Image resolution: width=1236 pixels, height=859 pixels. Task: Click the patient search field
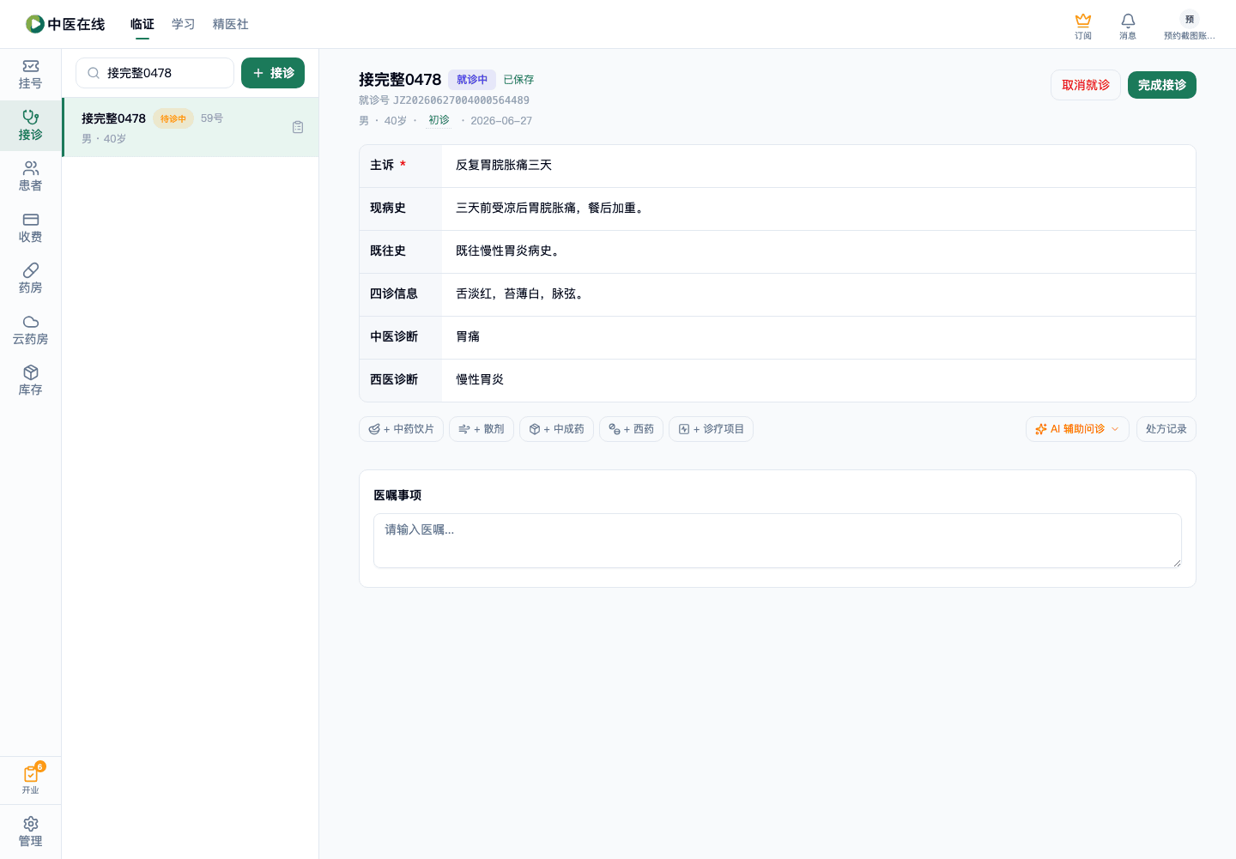coord(154,73)
